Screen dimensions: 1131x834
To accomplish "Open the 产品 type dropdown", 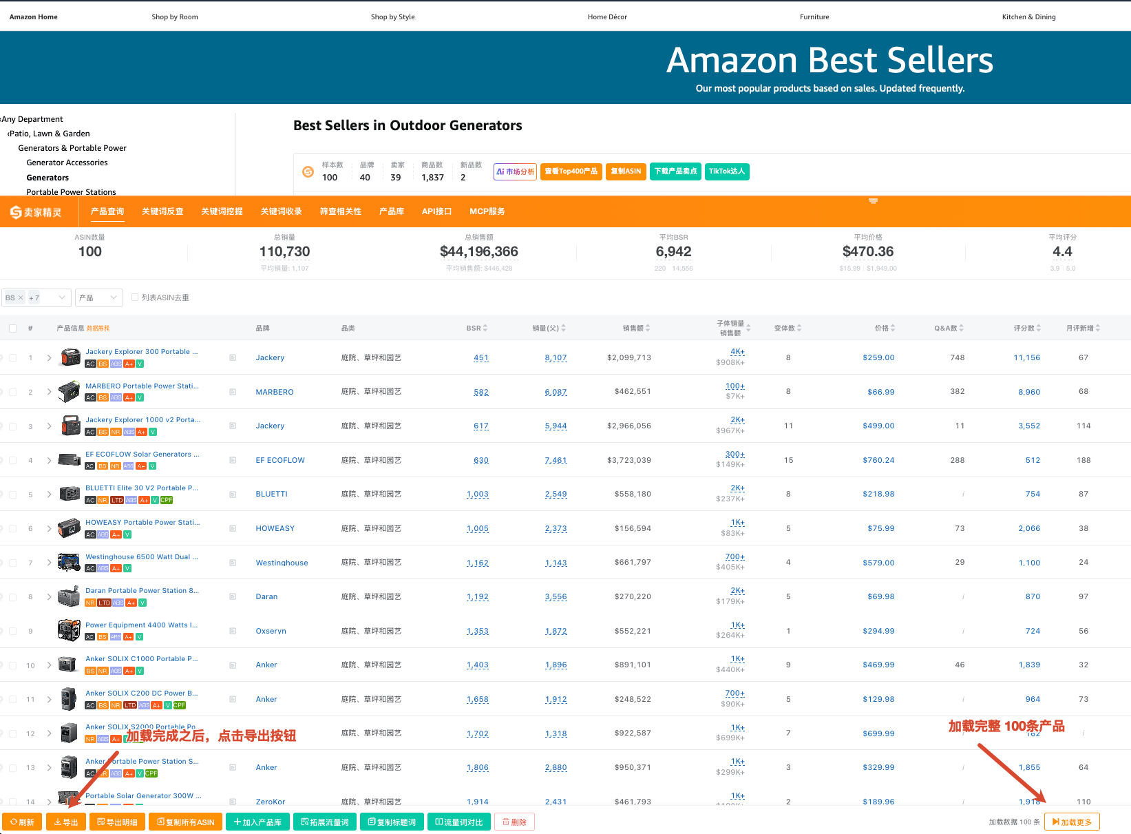I will (x=99, y=298).
